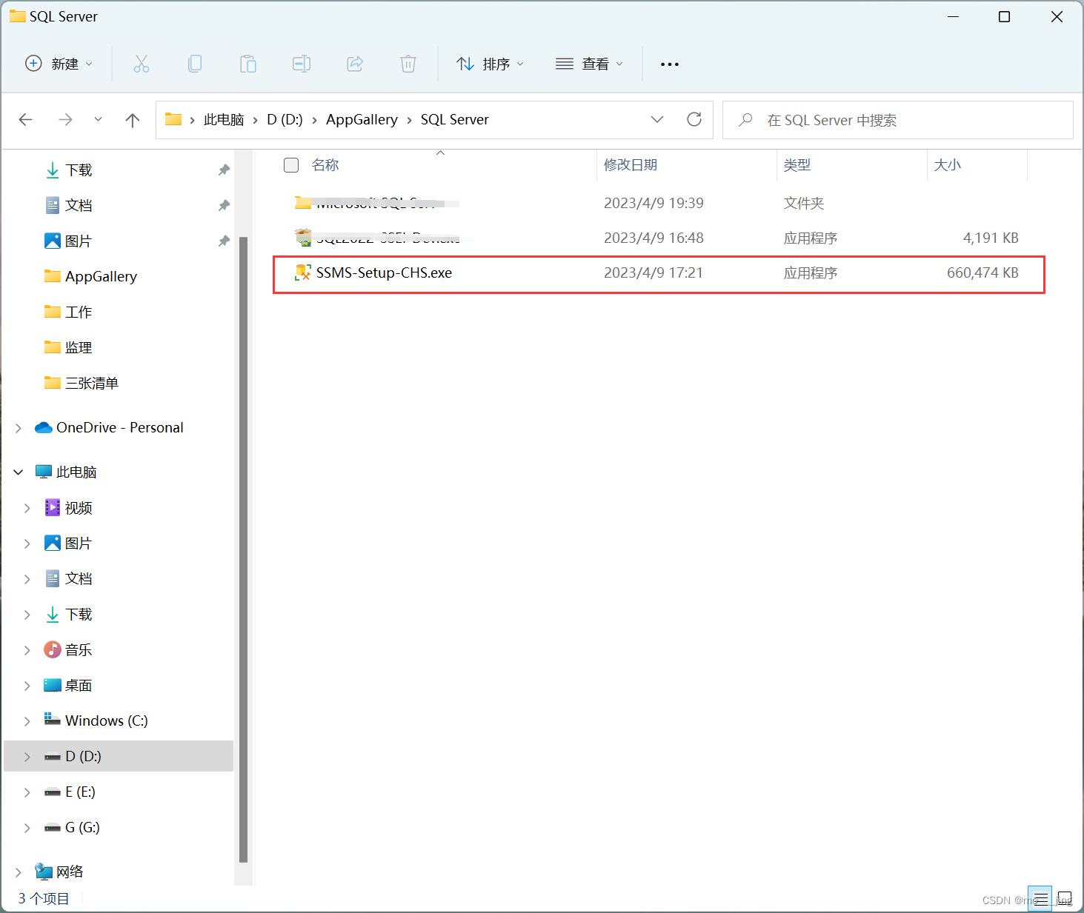Viewport: 1084px width, 913px height.
Task: Click the 4,191 KB size value
Action: point(991,238)
